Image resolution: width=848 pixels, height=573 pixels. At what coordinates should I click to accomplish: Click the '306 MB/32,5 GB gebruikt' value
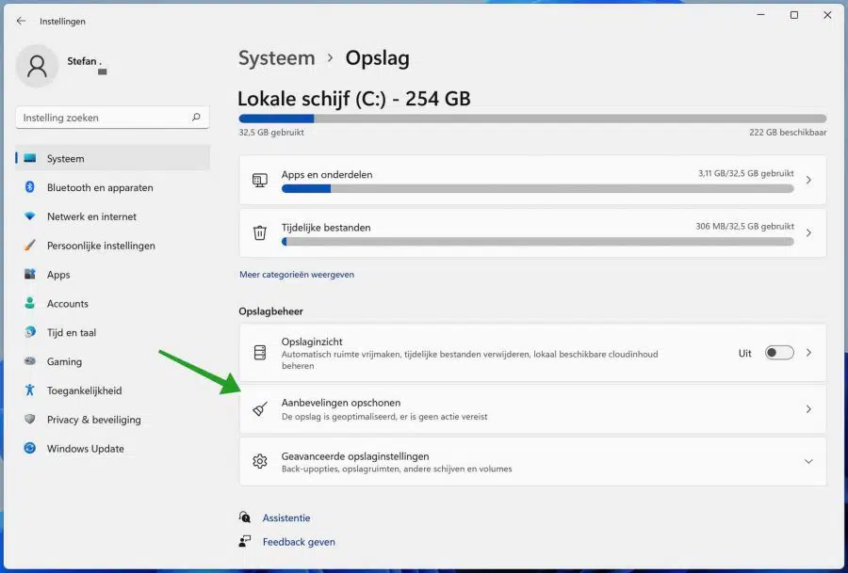pos(744,227)
